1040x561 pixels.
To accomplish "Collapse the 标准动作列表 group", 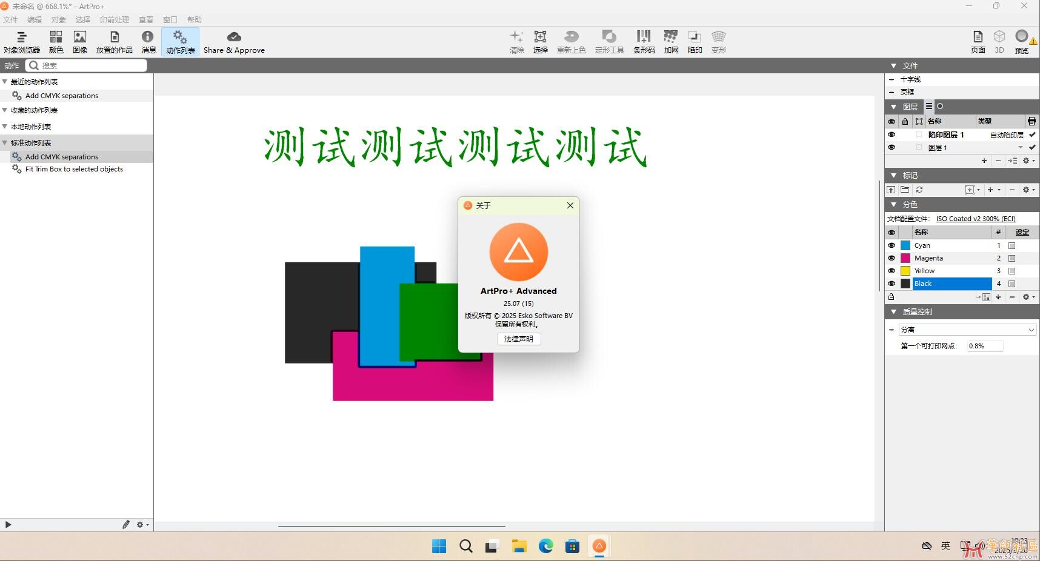I will click(5, 142).
